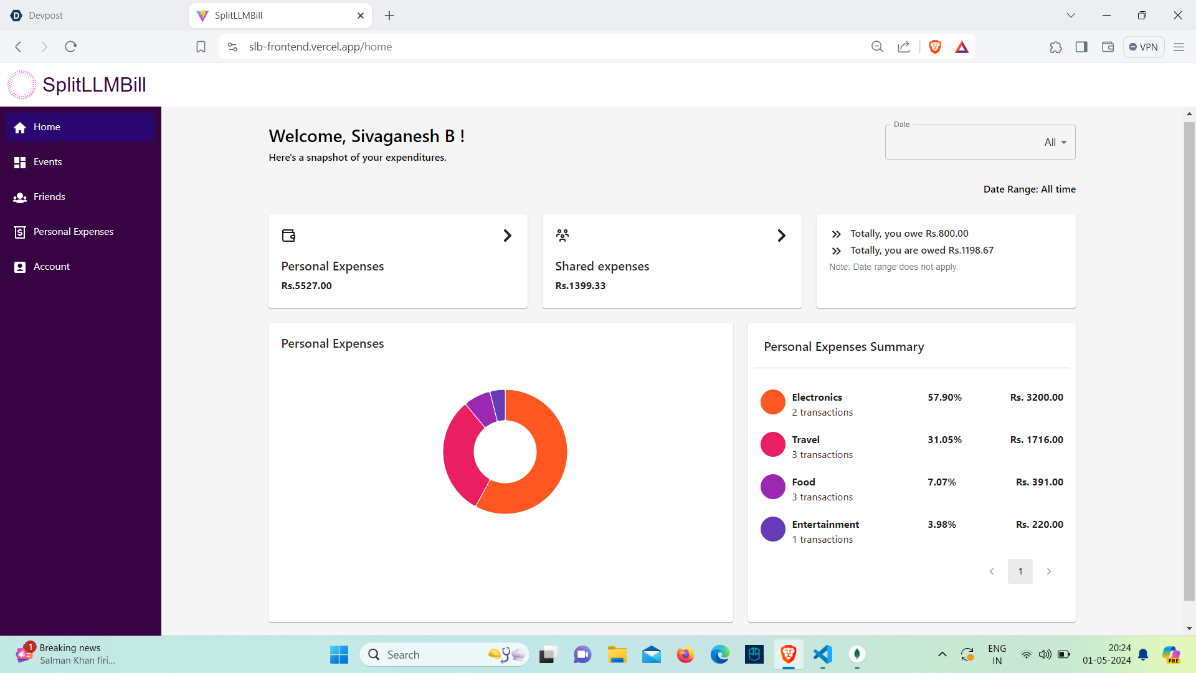Viewport: 1196px width, 673px height.
Task: Click the Brave Shields lion icon
Action: point(934,47)
